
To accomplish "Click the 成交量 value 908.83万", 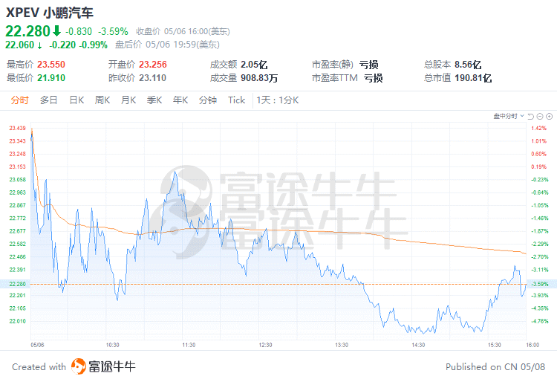I will [x=259, y=78].
